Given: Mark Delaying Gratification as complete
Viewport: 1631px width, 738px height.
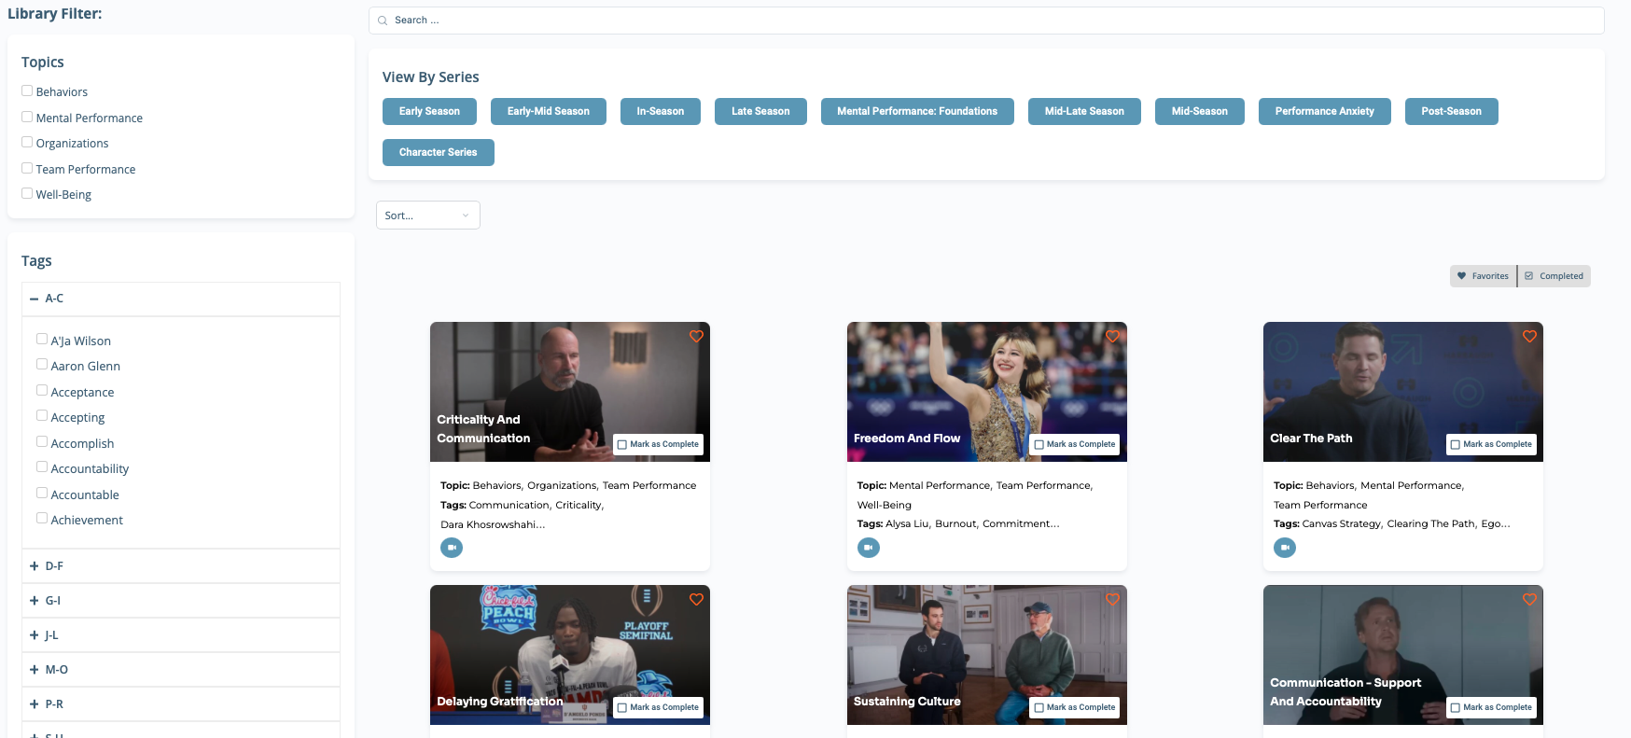Looking at the screenshot, I should click(x=658, y=707).
